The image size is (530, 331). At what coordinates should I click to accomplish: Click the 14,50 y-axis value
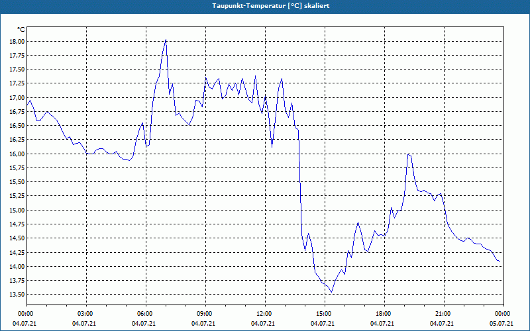[17, 238]
